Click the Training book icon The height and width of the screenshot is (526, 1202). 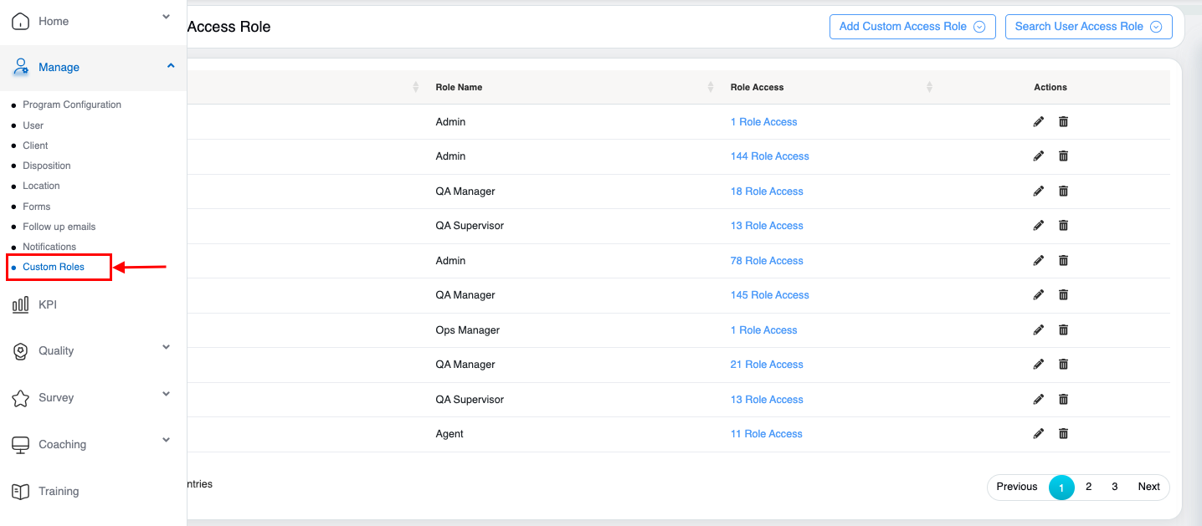(20, 492)
